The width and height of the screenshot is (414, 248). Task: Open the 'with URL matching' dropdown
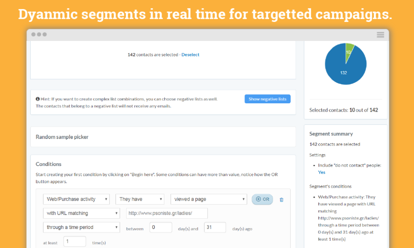click(81, 213)
